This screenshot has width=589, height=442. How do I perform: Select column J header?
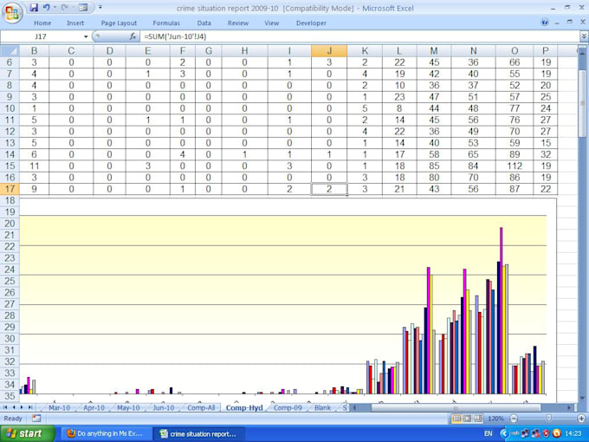(329, 51)
